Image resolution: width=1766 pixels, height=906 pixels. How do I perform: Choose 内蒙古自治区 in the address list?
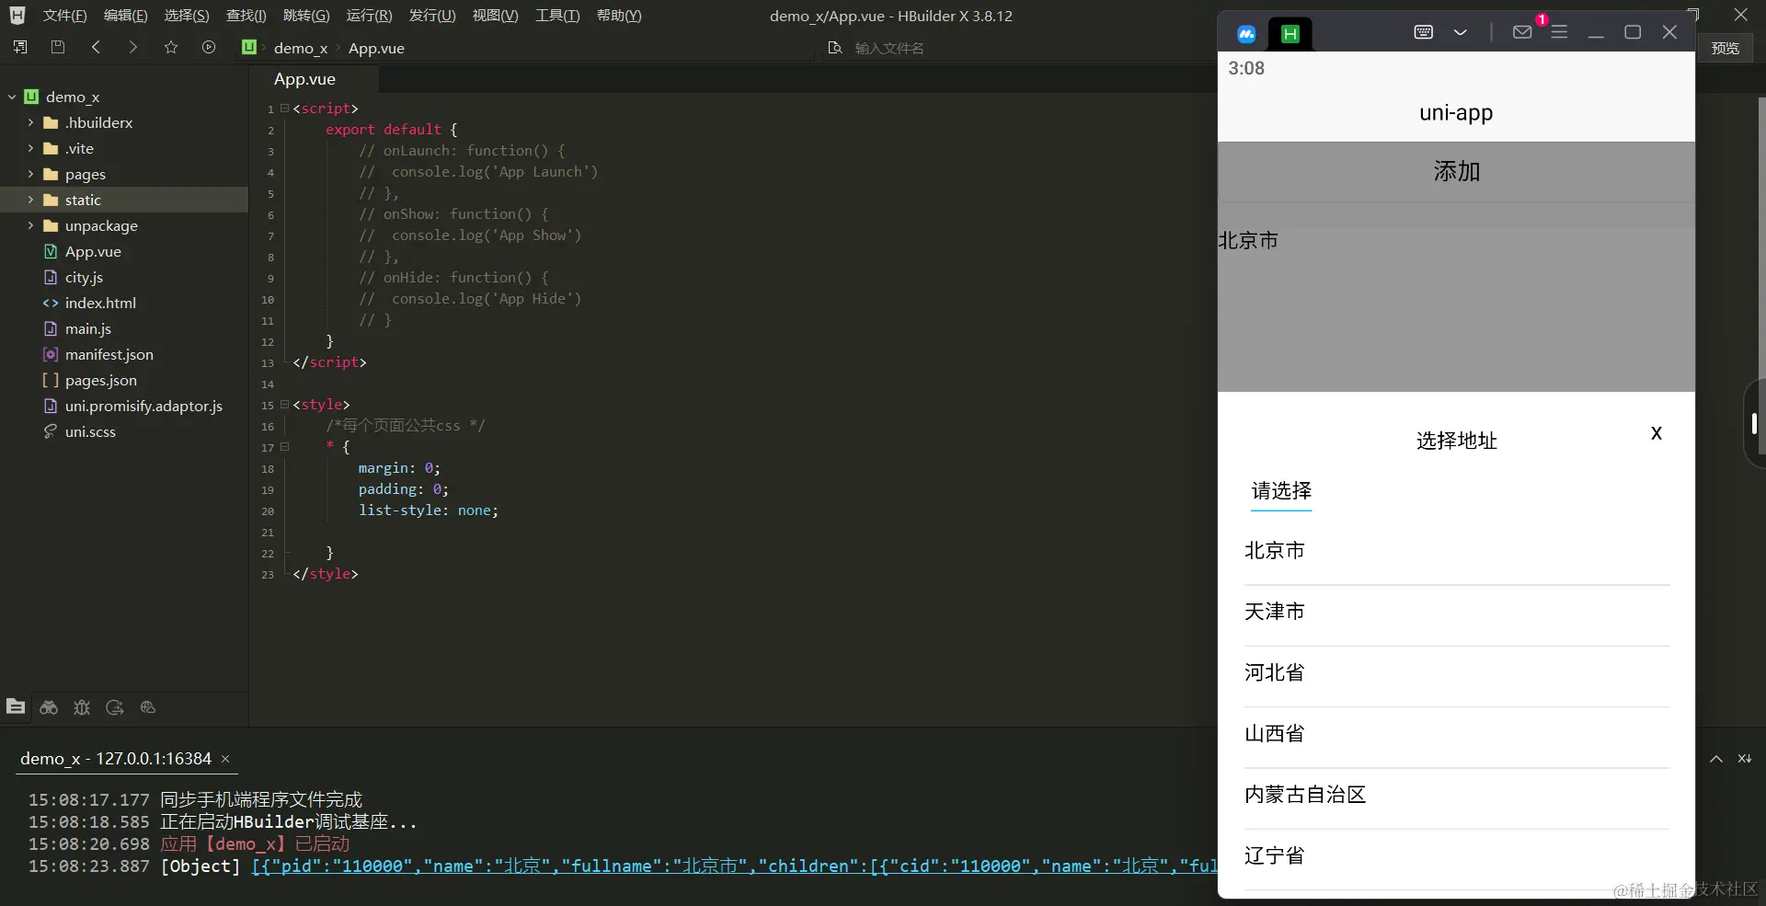click(1456, 796)
